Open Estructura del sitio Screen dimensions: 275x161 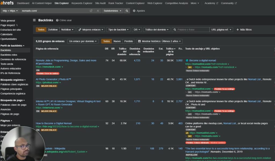(x=10, y=30)
